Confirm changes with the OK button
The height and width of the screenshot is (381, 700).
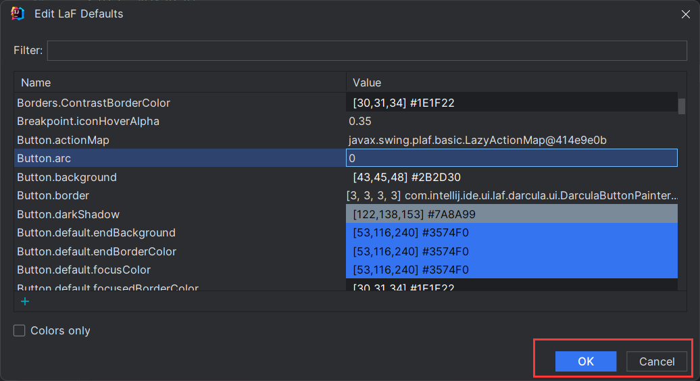pos(586,361)
